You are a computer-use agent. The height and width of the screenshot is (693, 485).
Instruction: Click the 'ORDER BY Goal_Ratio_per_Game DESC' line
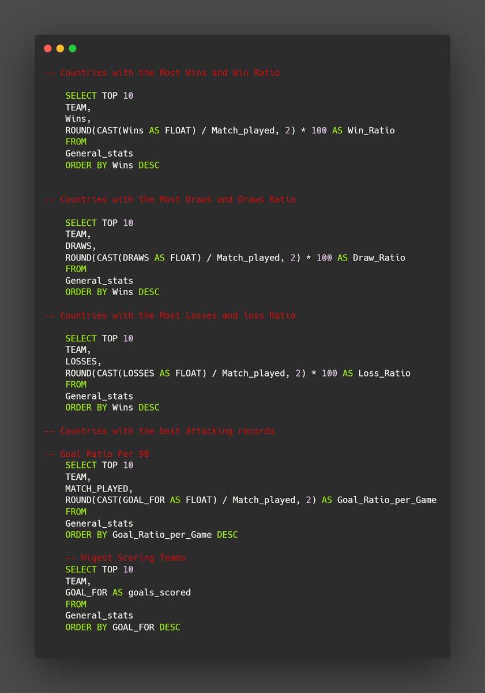(152, 535)
